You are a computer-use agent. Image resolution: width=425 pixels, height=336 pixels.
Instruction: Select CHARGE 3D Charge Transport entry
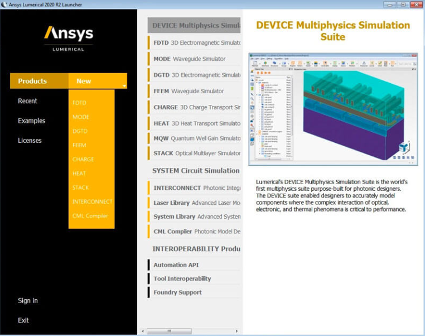coord(194,107)
